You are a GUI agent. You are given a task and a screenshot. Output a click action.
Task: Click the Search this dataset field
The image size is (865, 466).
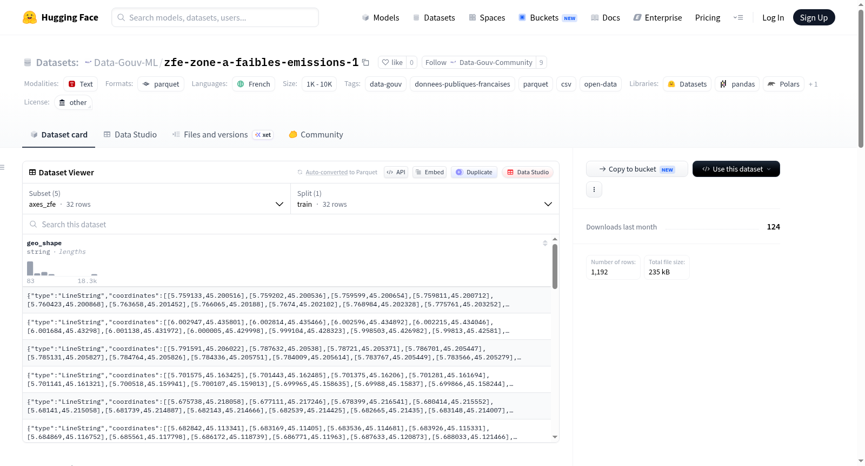tap(291, 224)
